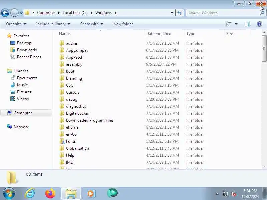267x200 pixels.
Task: Open Windows Media Player from taskbar
Action: click(91, 193)
